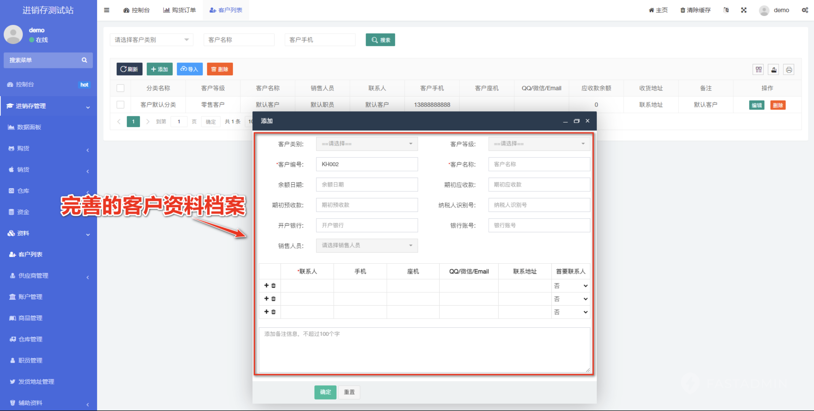Check the 客户默认分类 row checkbox
814x411 pixels.
(120, 105)
